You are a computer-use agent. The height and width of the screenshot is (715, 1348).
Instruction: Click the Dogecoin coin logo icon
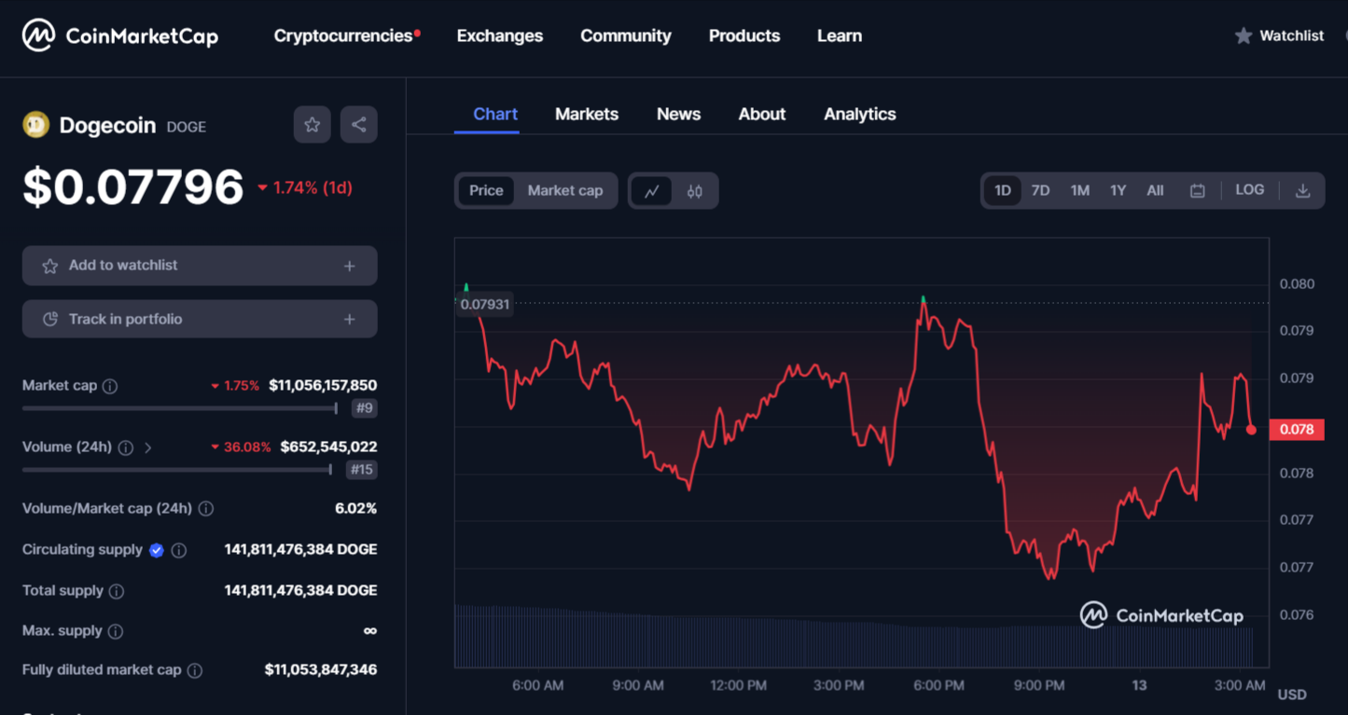pos(36,125)
